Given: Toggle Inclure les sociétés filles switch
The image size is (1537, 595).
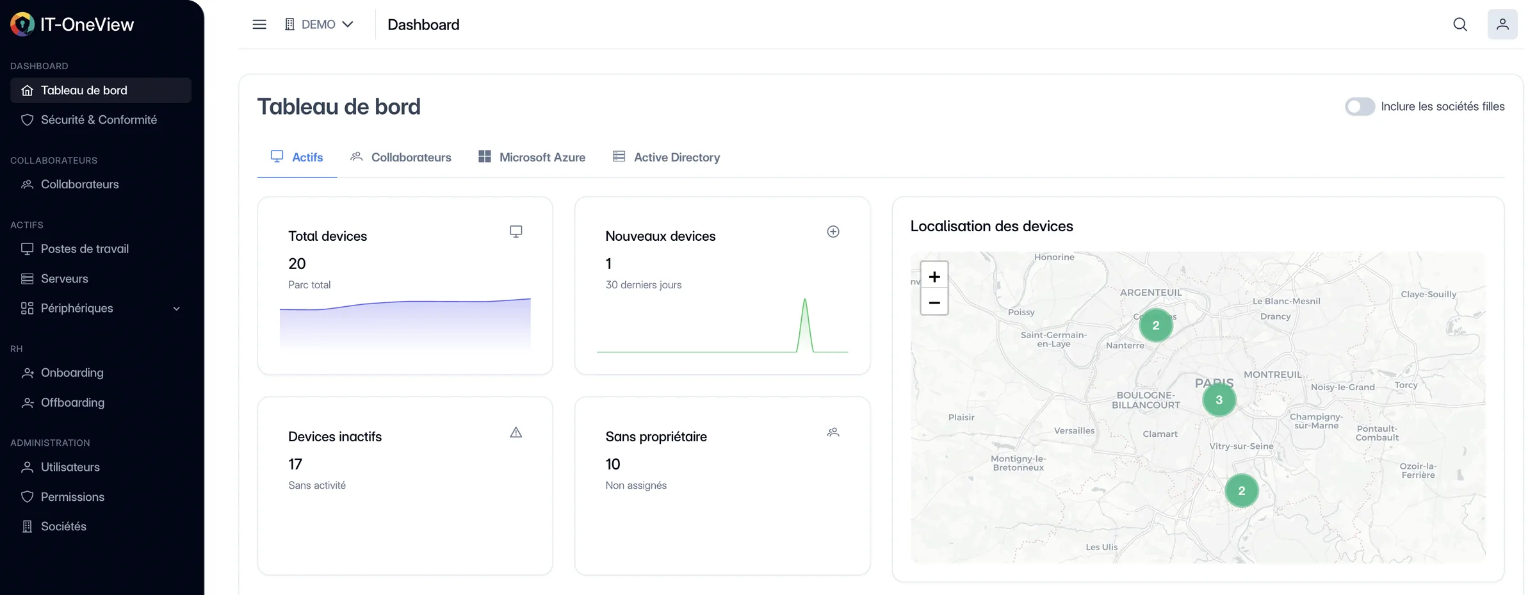Looking at the screenshot, I should pyautogui.click(x=1360, y=106).
